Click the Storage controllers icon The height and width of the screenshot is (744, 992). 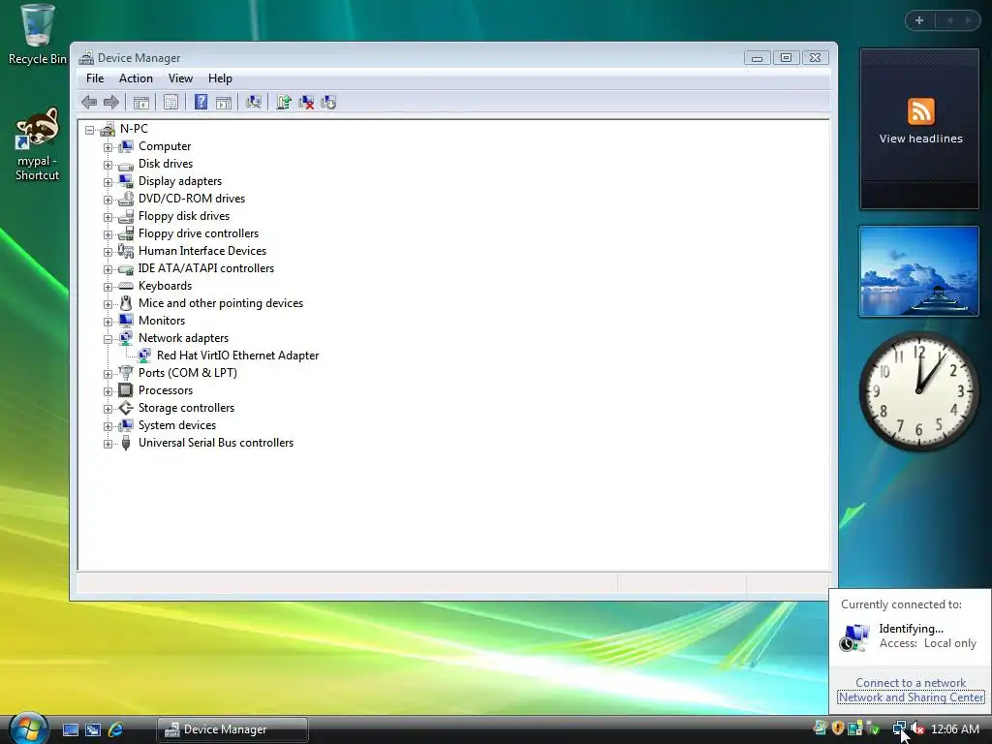coord(126,408)
